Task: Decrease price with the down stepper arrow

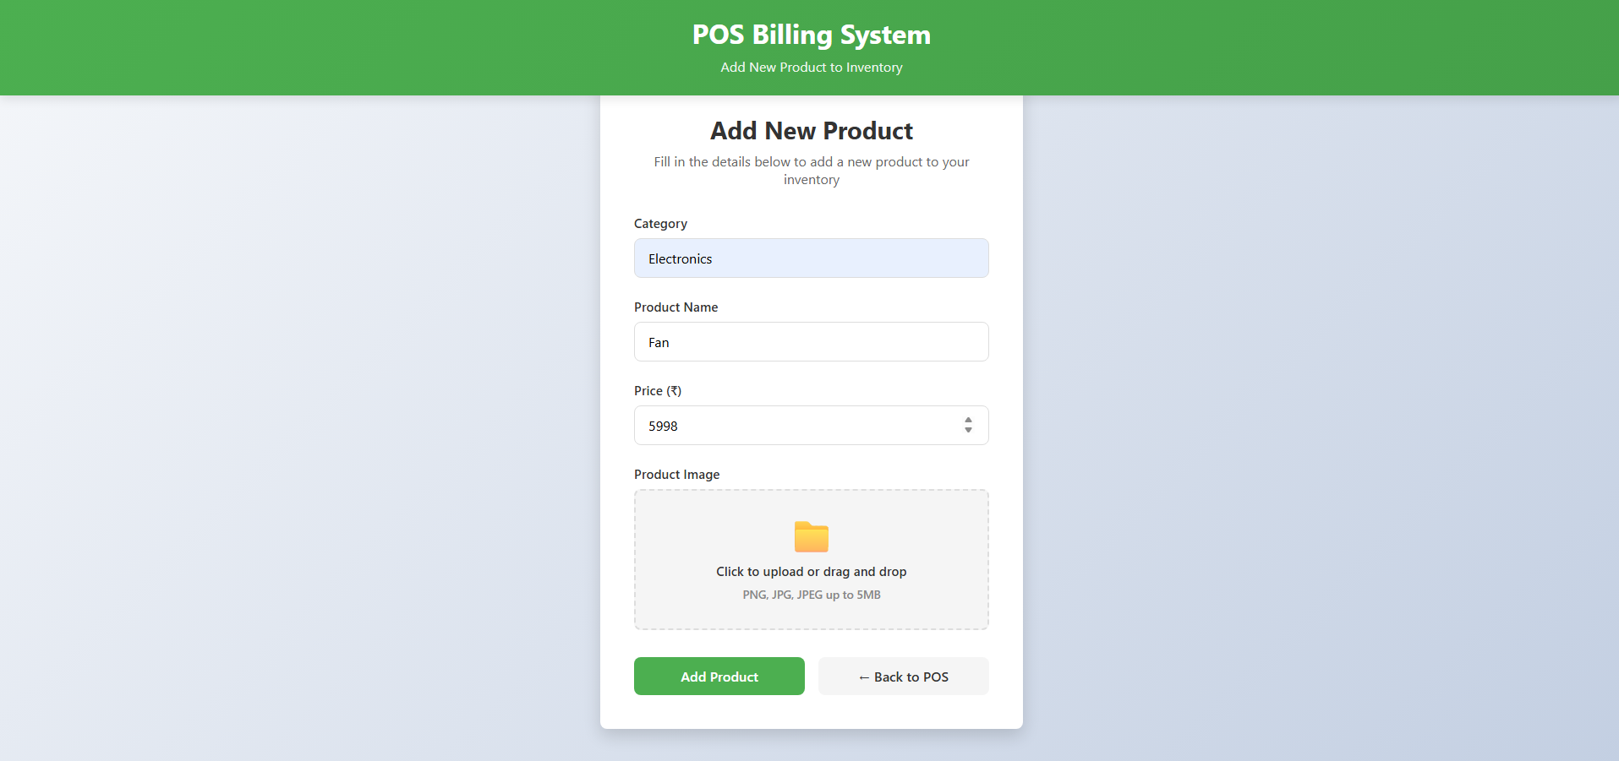Action: 968,431
